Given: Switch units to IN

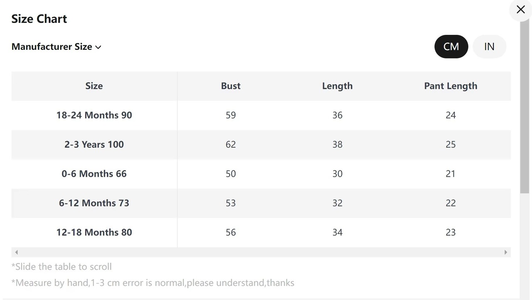Looking at the screenshot, I should (489, 46).
